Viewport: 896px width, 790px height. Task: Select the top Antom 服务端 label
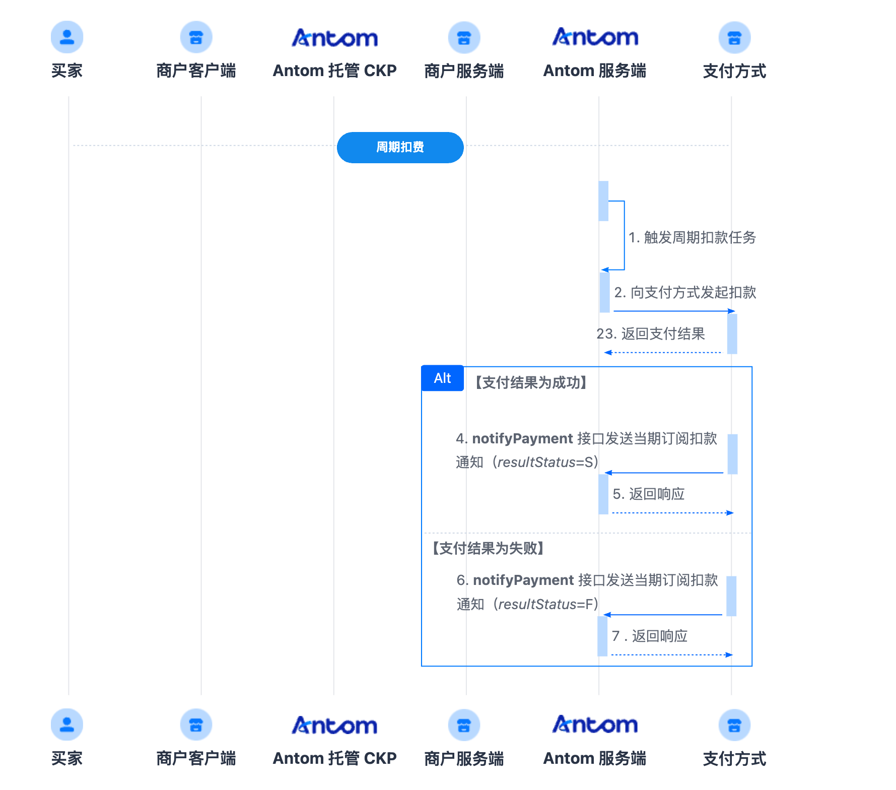(595, 71)
